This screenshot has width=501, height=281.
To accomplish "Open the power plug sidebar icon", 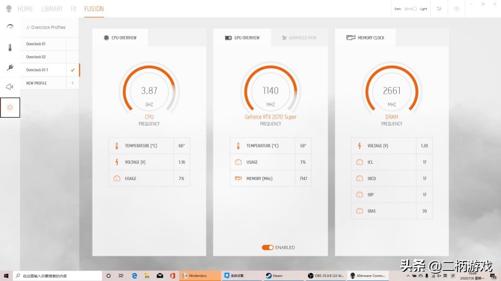I will [10, 67].
